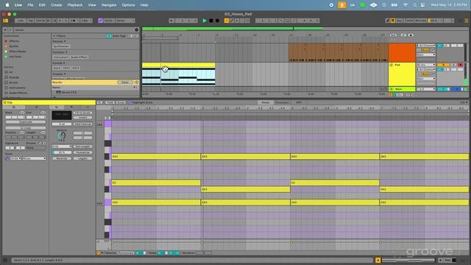This screenshot has height=265, width=471.
Task: Open the Pad track MIDI input dropdown
Action: (x=426, y=65)
